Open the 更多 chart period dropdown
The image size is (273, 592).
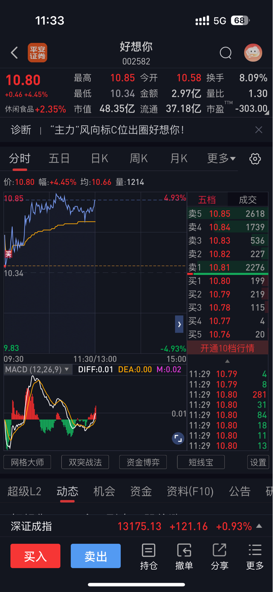click(221, 159)
